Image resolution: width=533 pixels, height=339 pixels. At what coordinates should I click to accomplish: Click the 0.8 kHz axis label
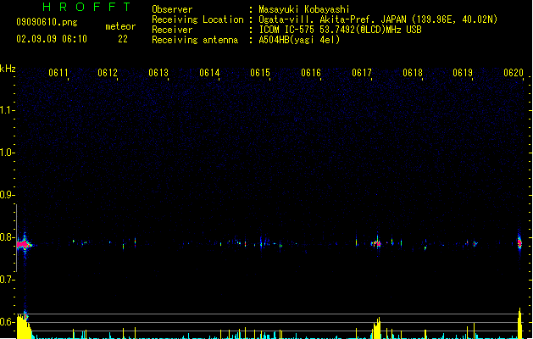(7, 237)
